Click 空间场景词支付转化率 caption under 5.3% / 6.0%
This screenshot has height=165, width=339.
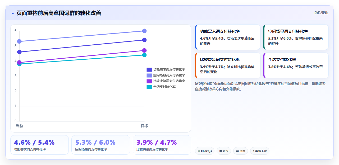[91, 149]
